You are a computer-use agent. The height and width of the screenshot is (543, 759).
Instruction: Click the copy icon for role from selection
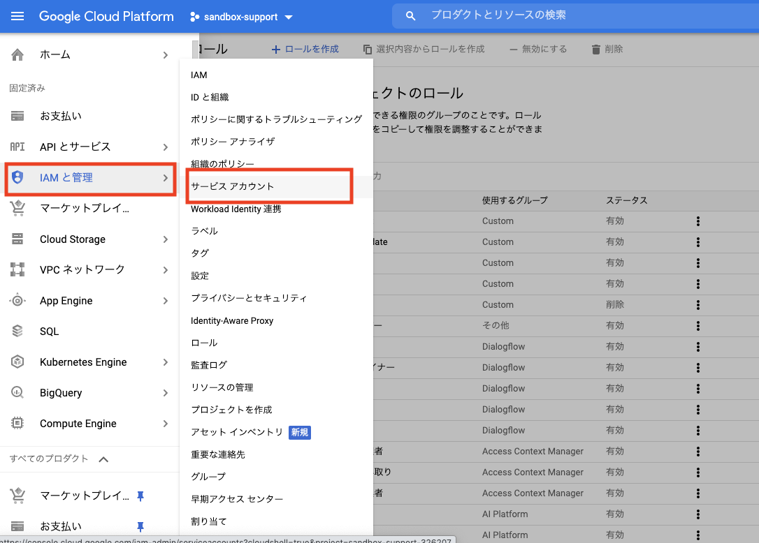tap(368, 50)
